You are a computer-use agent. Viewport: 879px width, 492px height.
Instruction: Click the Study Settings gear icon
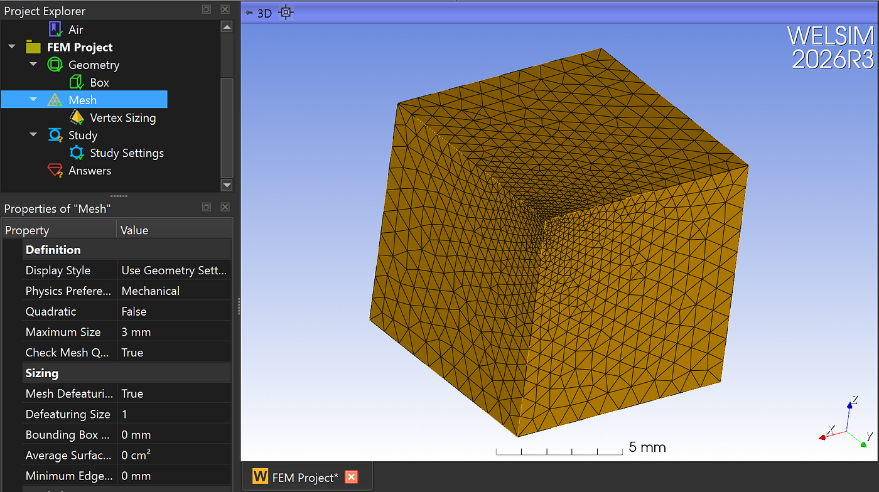(77, 152)
